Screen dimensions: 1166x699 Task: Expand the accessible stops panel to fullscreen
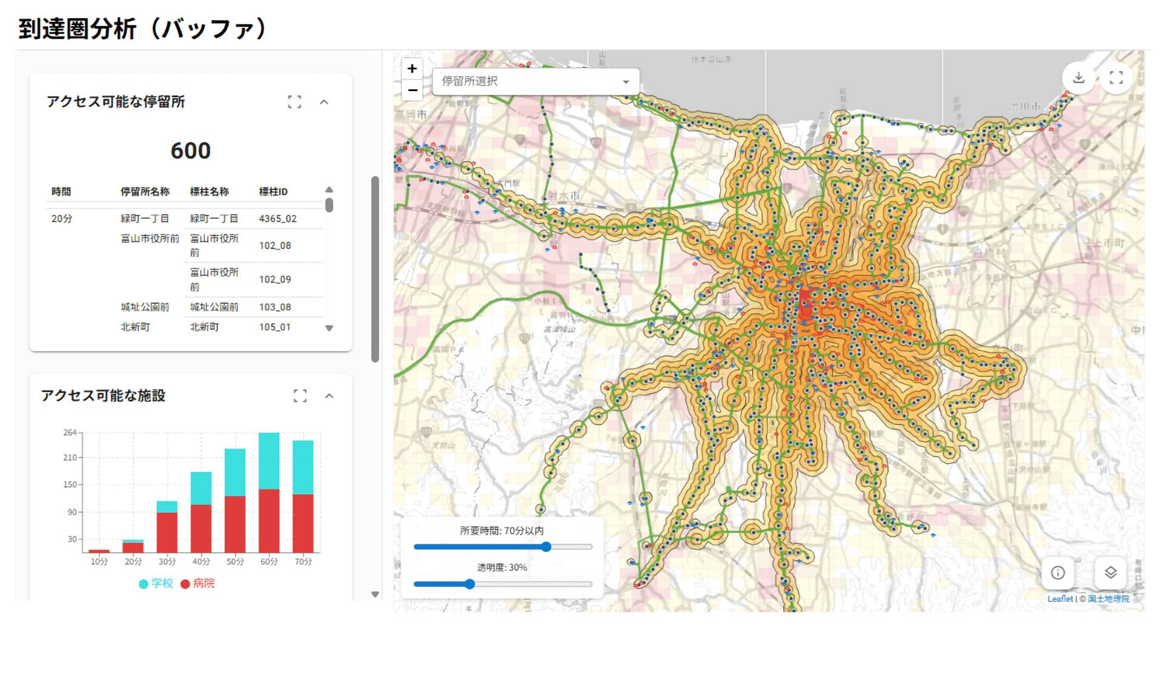pos(295,102)
